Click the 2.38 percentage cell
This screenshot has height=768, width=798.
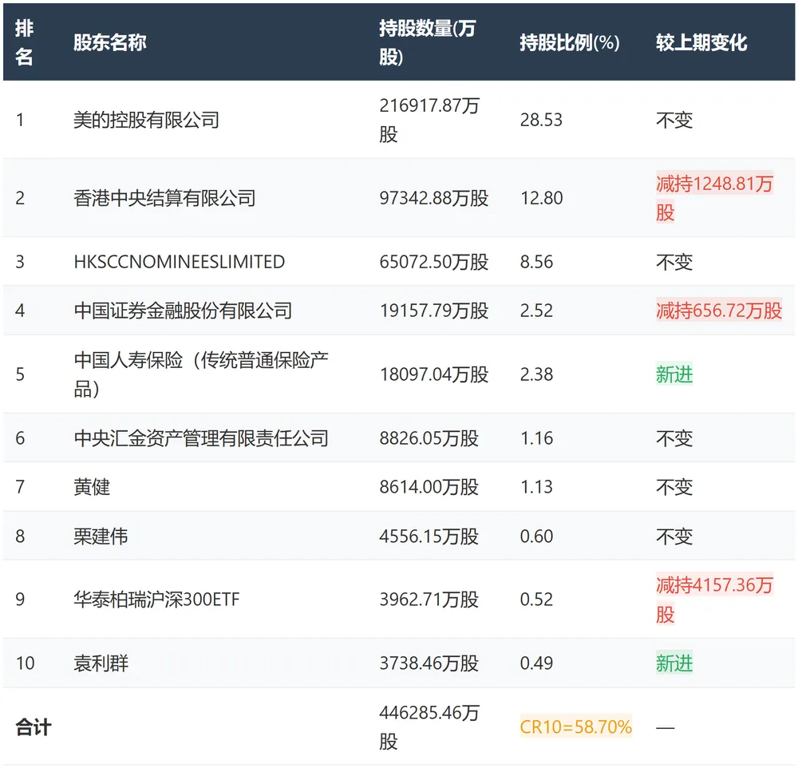tap(536, 374)
